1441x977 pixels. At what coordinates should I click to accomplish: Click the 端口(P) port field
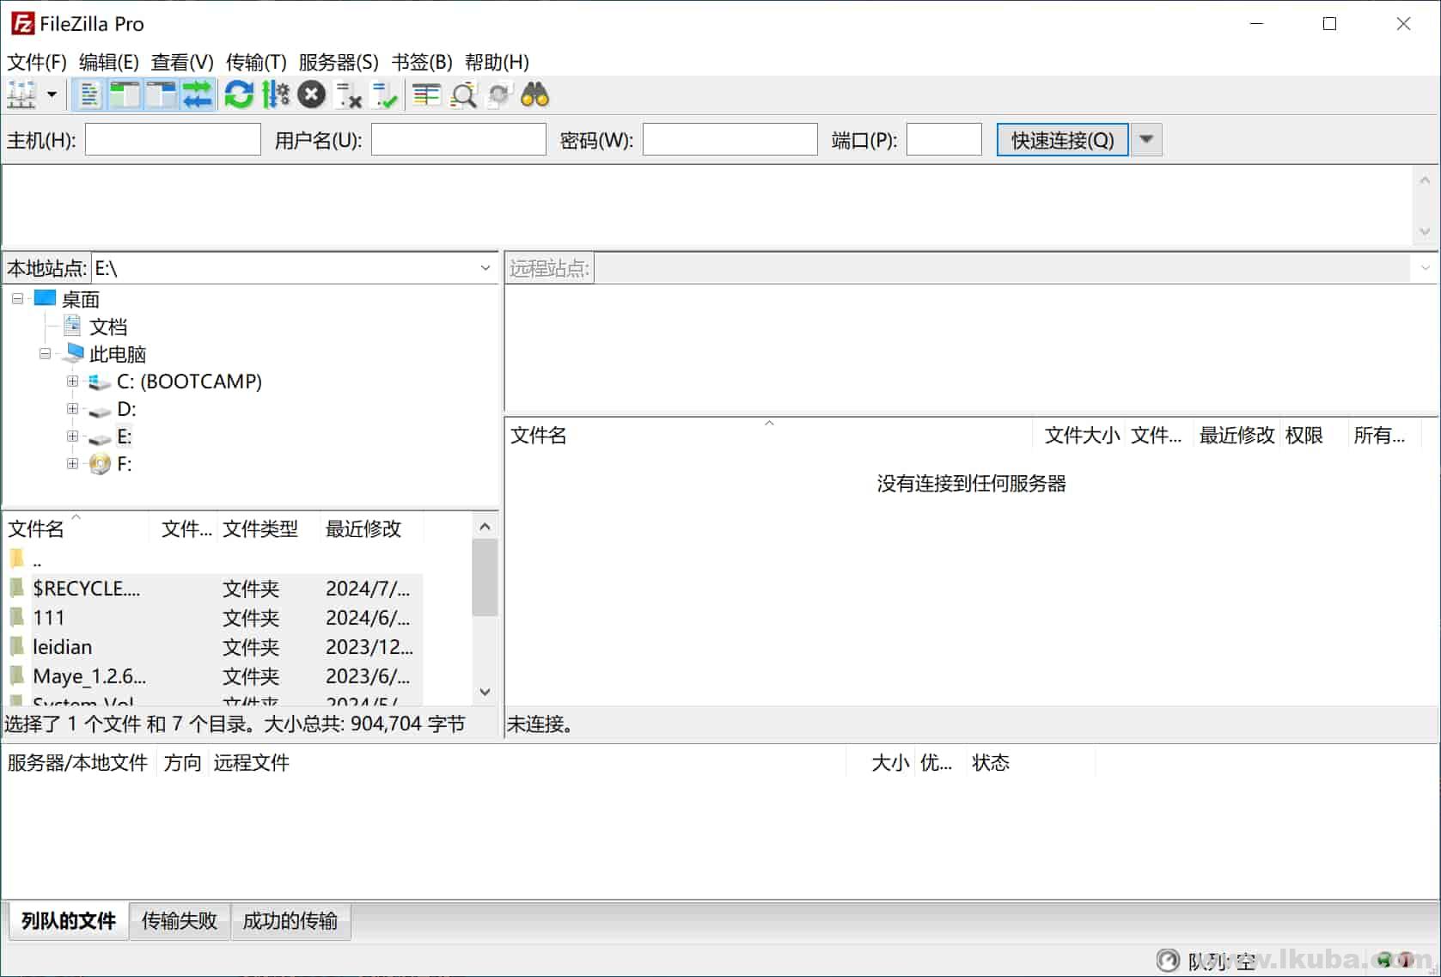944,139
